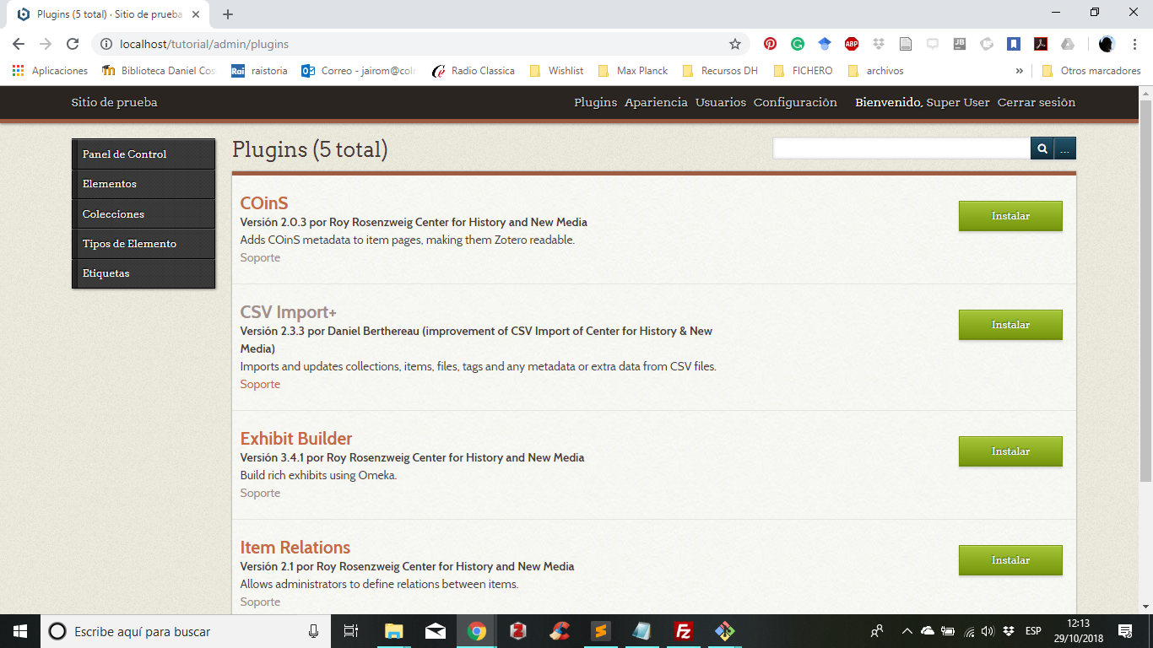Click inside the plugin search field
Screen dimensions: 1153x648
pyautogui.click(x=899, y=148)
